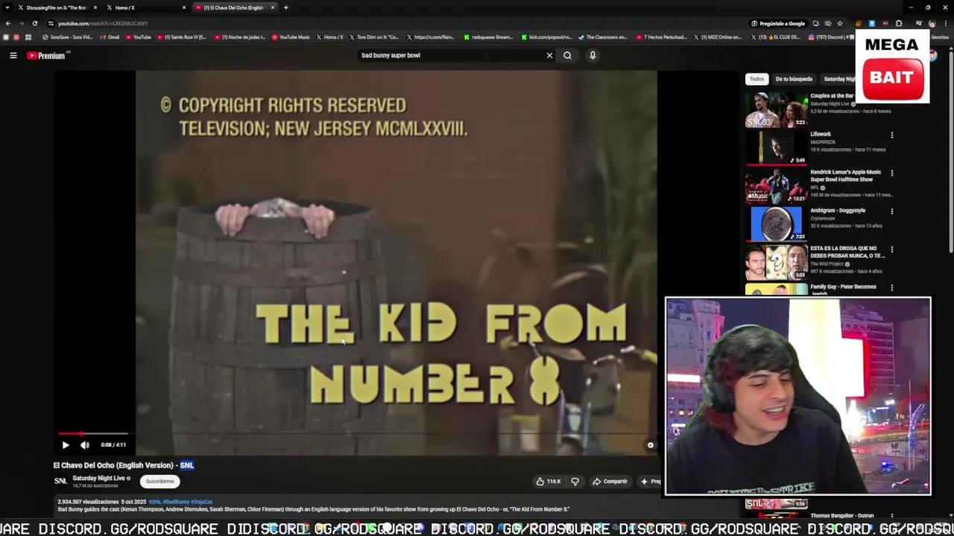
Task: Open the Couples at the Bar video thumbnail
Action: click(776, 110)
